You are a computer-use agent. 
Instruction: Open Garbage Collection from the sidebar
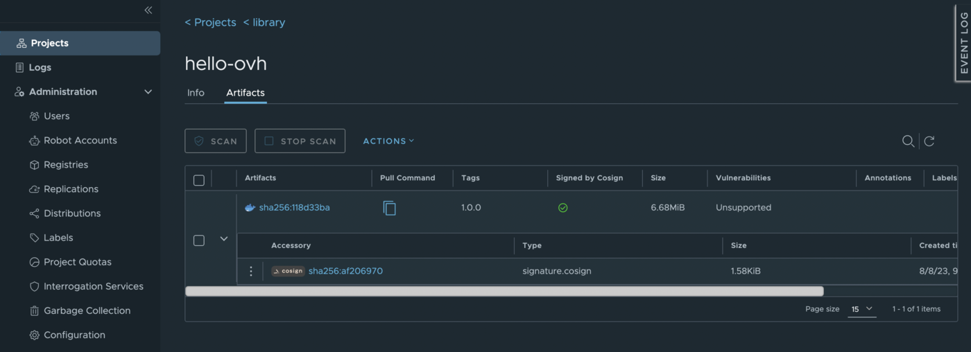tap(87, 310)
